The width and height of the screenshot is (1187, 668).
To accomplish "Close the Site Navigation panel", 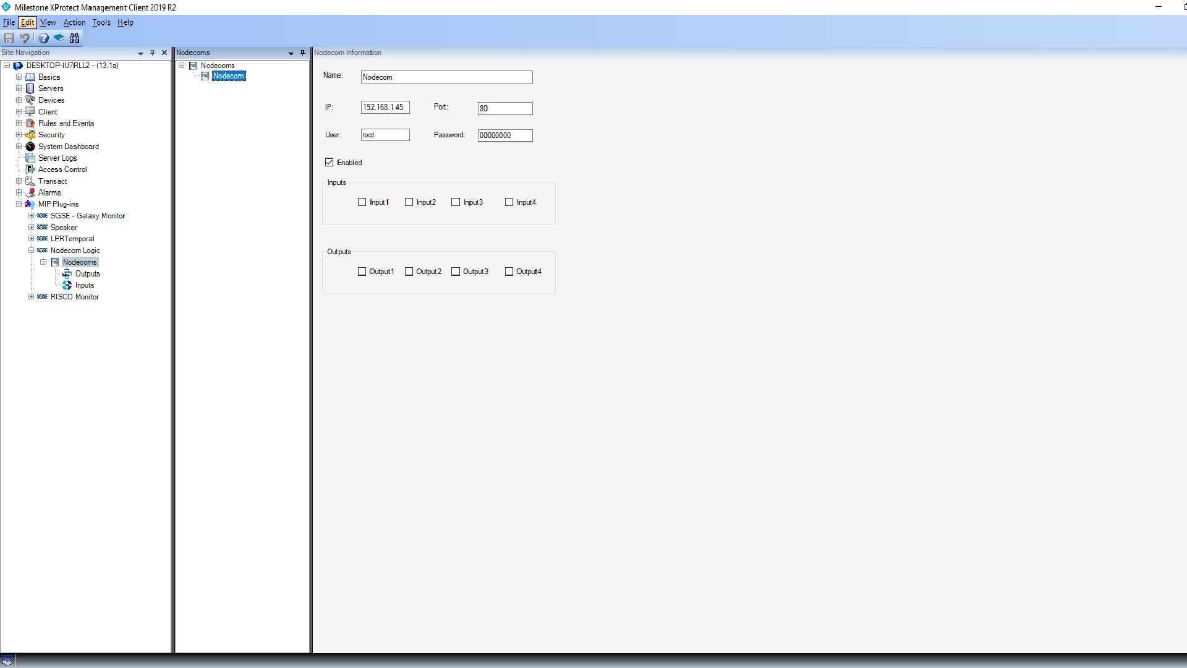I will [164, 53].
